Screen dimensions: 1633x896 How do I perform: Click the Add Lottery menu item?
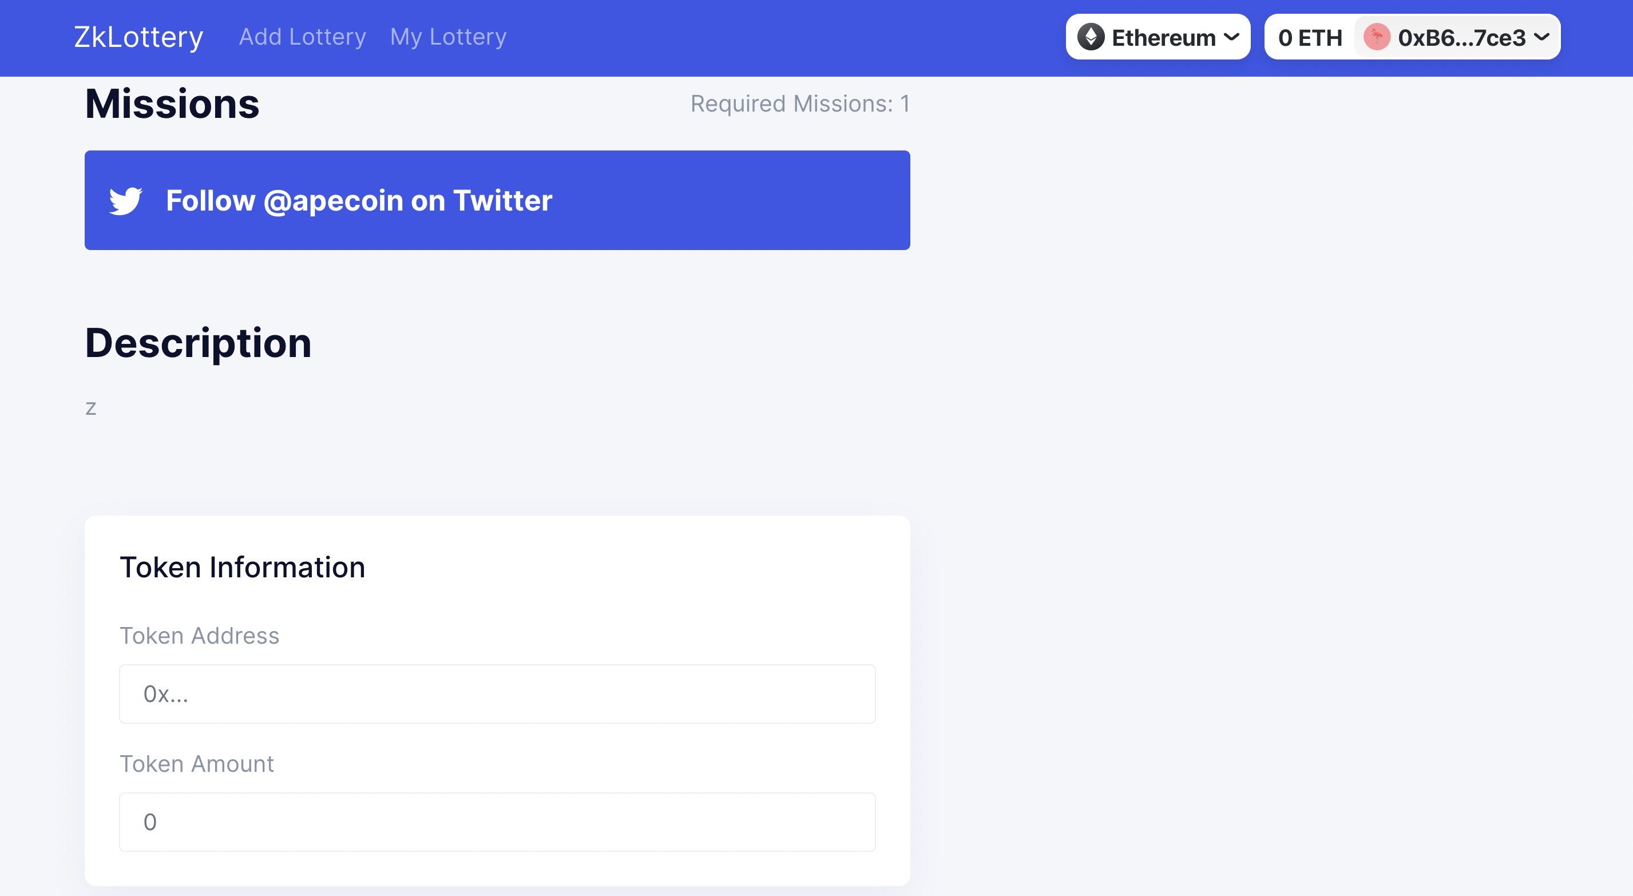(302, 37)
